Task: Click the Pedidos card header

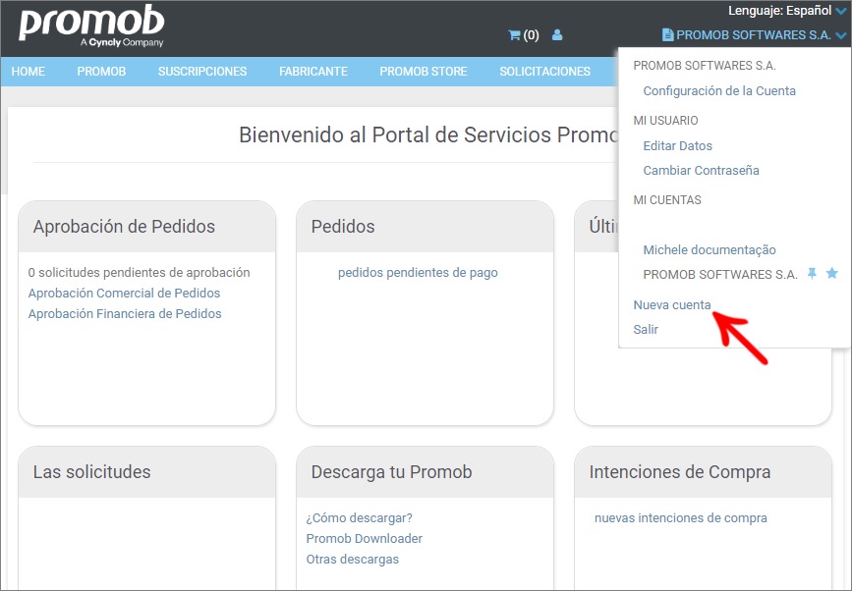Action: [425, 227]
